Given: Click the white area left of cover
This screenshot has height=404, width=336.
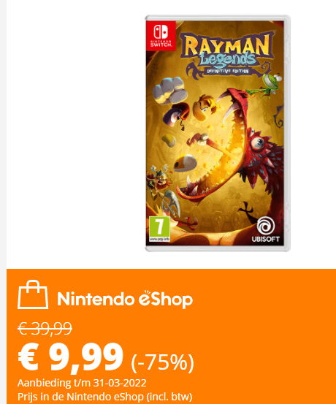Looking at the screenshot, I should (x=75, y=133).
